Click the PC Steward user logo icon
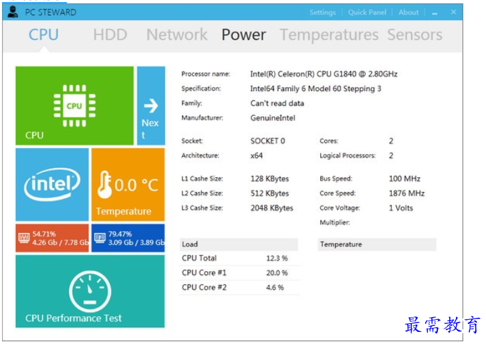 click(13, 12)
